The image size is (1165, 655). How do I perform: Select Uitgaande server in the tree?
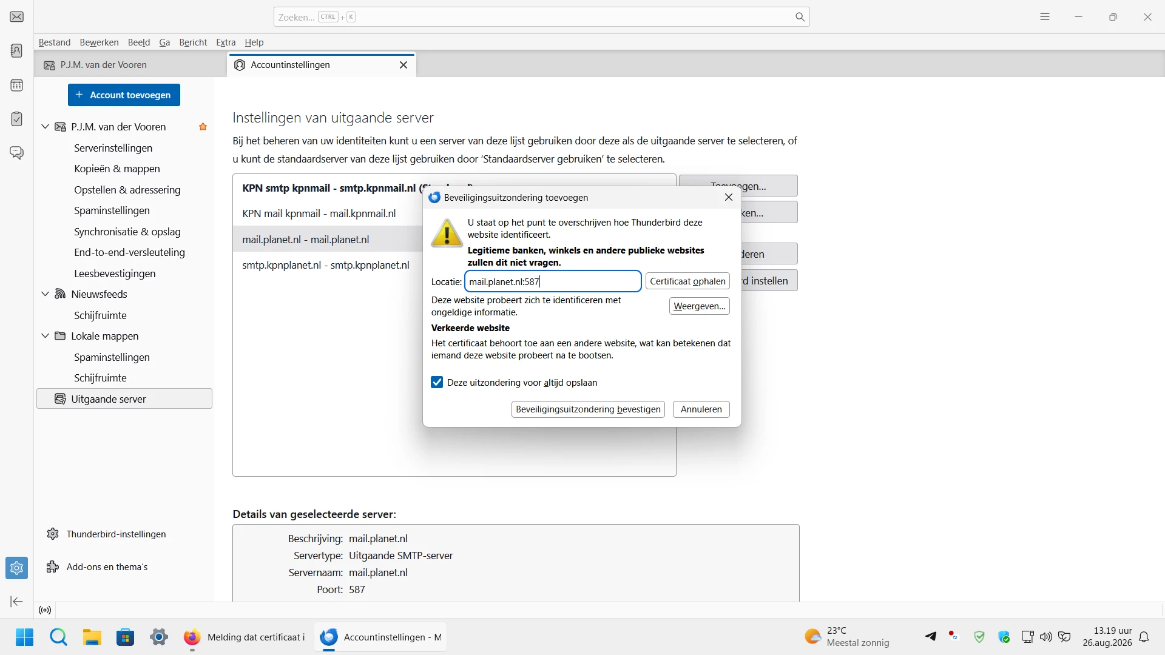point(124,399)
